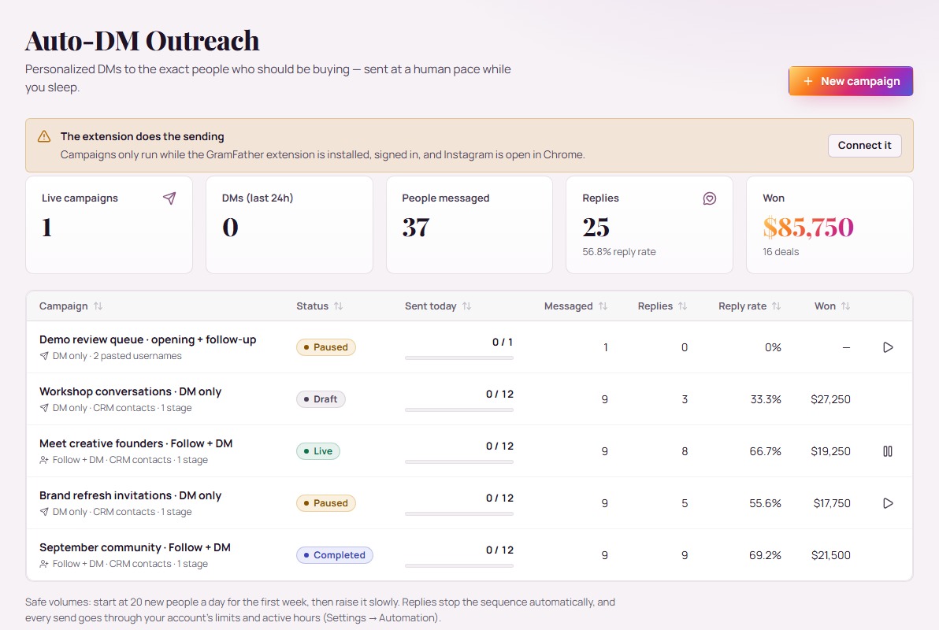Click send icon under Demo review queue
The image size is (939, 630).
click(43, 356)
